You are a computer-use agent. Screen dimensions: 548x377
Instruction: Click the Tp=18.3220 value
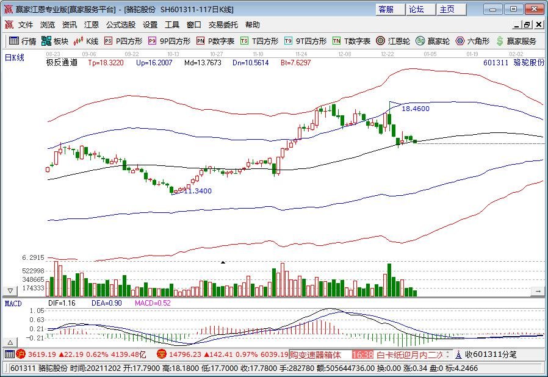[106, 63]
